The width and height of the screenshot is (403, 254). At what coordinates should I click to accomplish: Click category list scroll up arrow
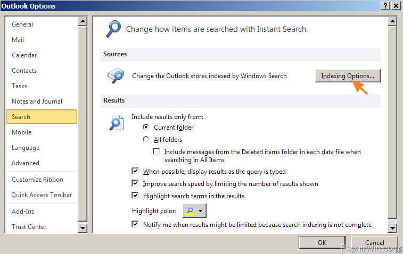click(x=83, y=21)
